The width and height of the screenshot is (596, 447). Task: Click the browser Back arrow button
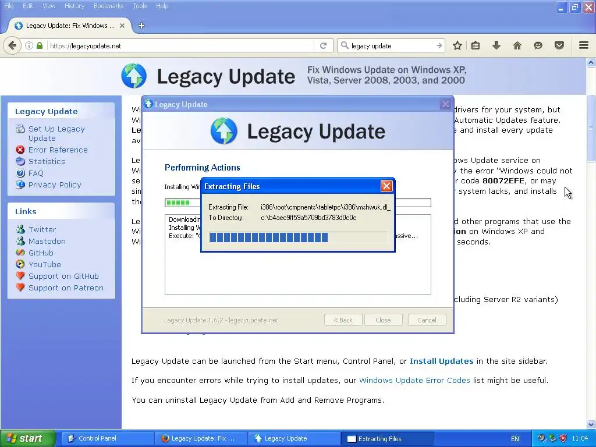point(12,45)
